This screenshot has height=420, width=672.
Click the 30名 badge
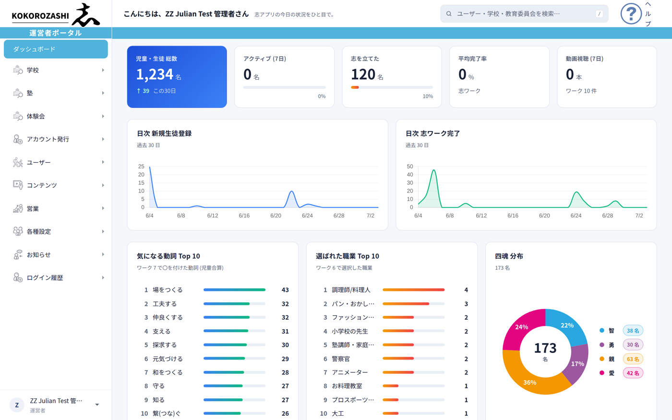[x=633, y=345]
